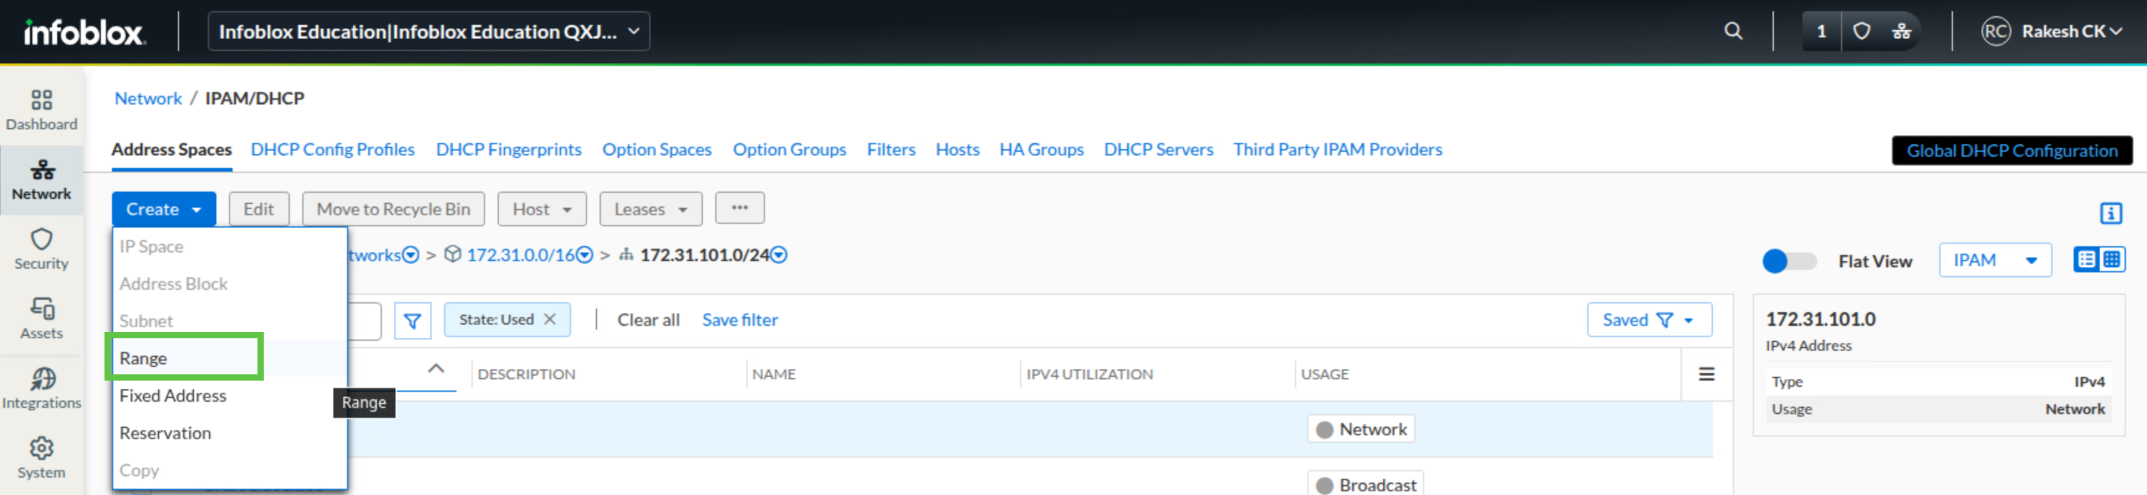2147x495 pixels.
Task: Switch to list view layout
Action: (2086, 260)
